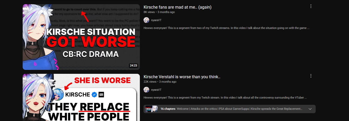Click description mentioning controversy surrounding the VTuber

(x=225, y=98)
